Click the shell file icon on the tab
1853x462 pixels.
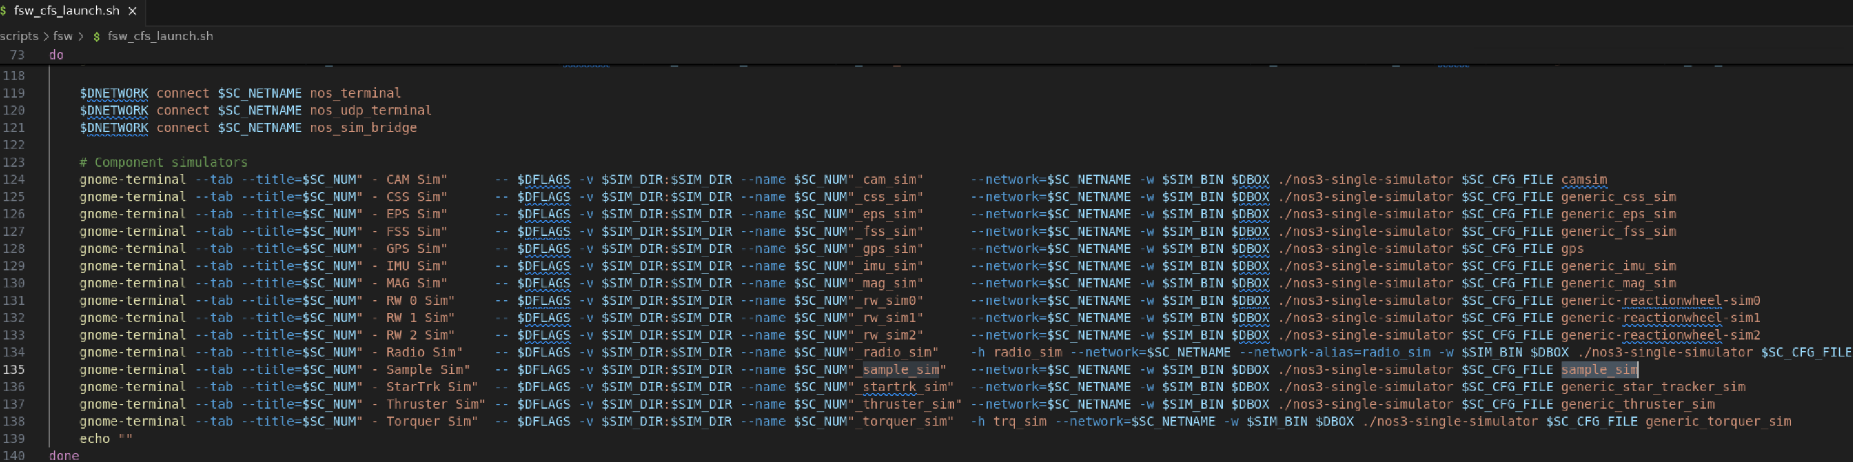(x=4, y=11)
